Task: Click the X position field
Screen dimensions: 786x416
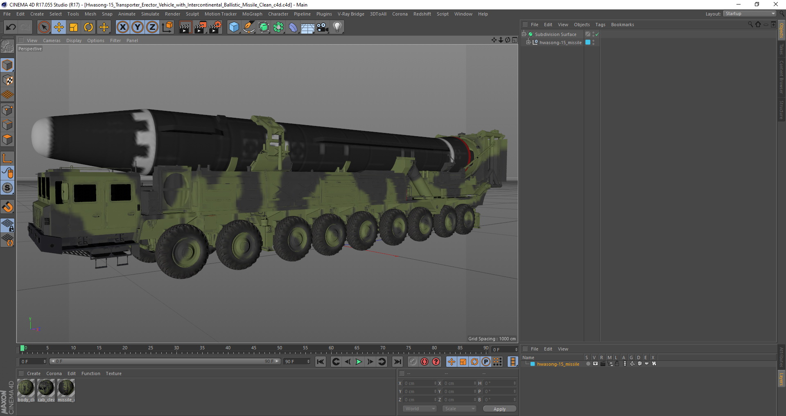Action: point(420,383)
